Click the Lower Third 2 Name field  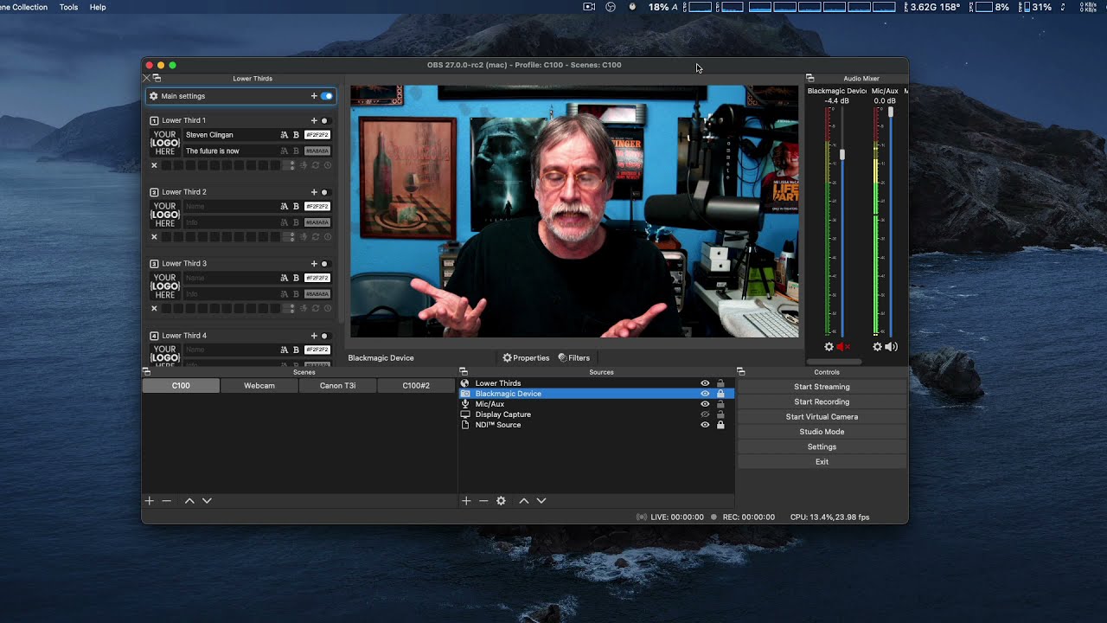pos(230,207)
